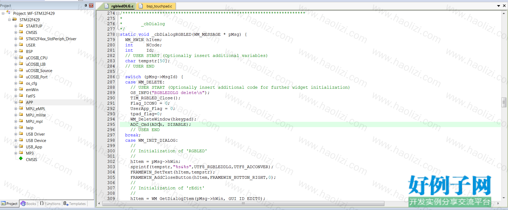
Task: Open the Templates tab
Action: click(x=75, y=204)
